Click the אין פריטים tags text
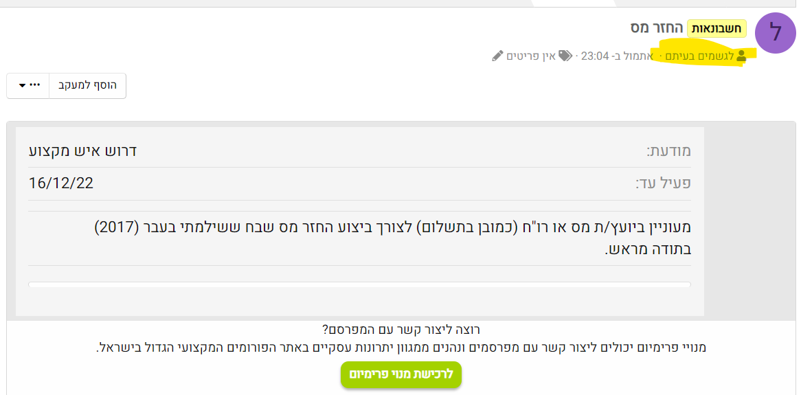The image size is (801, 395). click(x=530, y=56)
